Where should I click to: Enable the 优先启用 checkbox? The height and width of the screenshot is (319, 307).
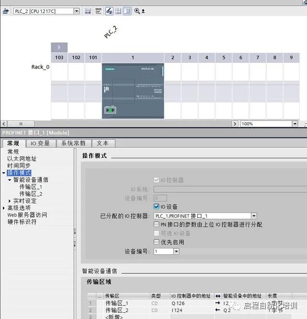click(156, 242)
